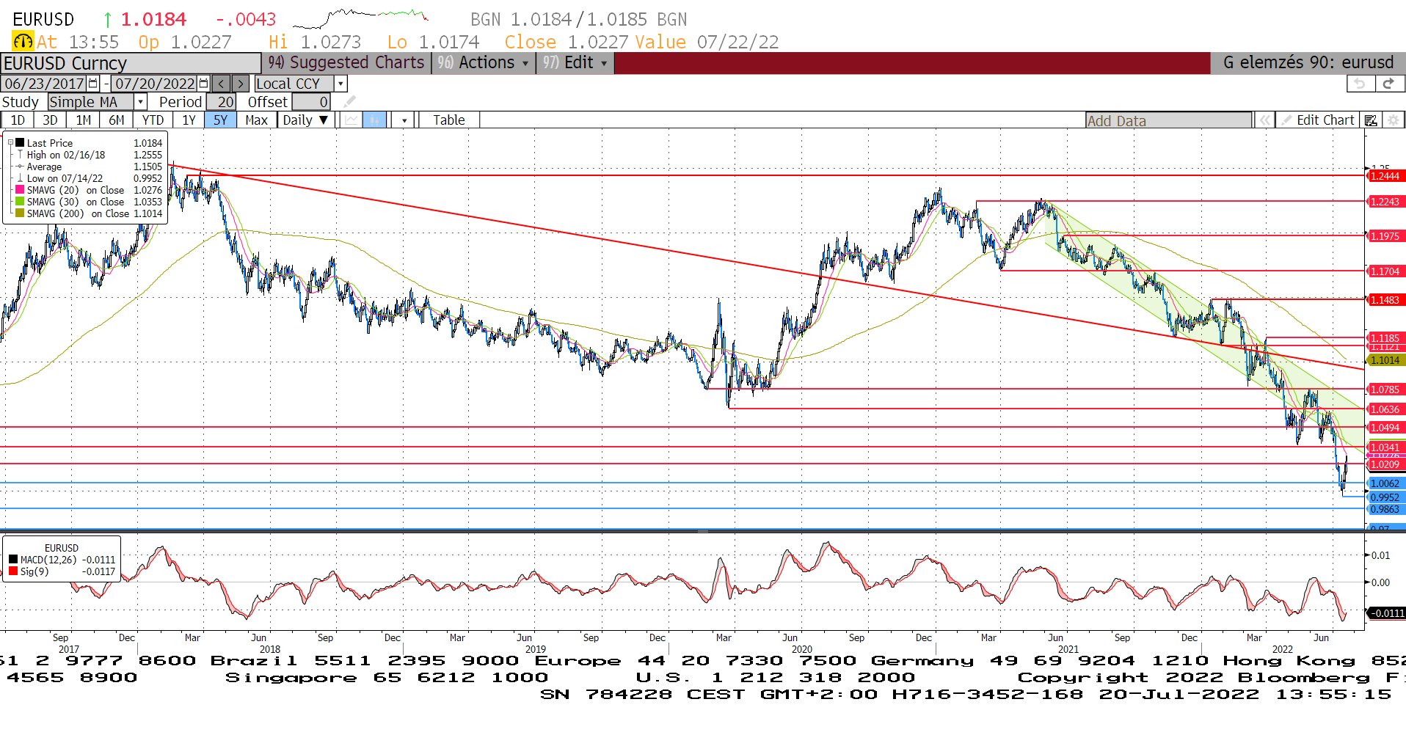Click the Low marker icon in legend
This screenshot has height=735, width=1406.
pos(21,178)
